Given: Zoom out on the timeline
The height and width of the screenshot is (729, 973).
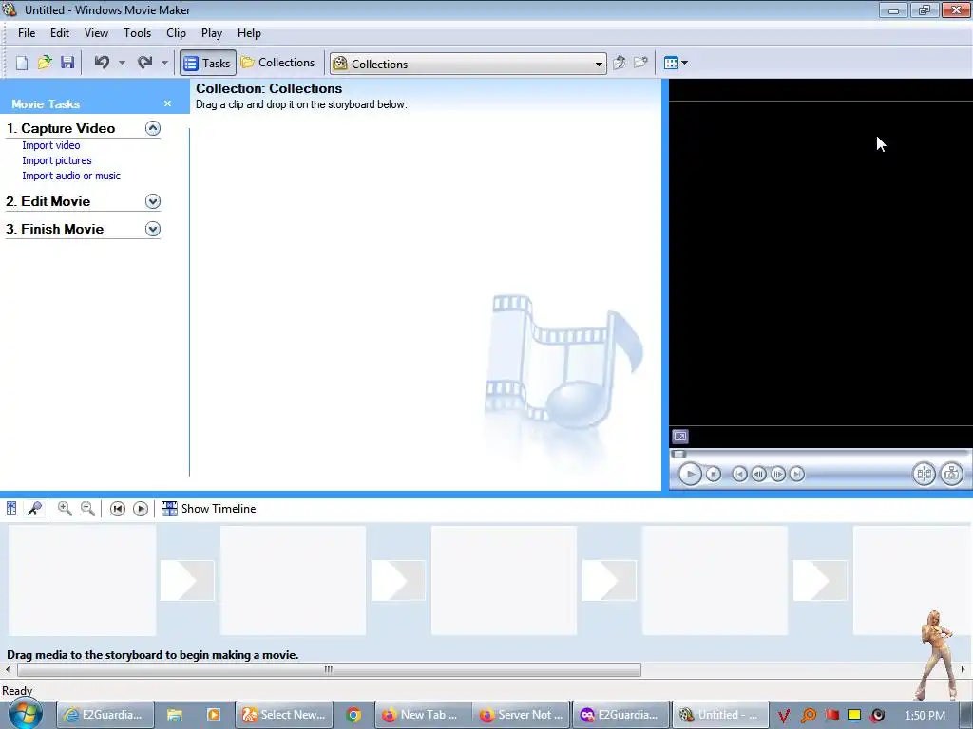Looking at the screenshot, I should 88,509.
